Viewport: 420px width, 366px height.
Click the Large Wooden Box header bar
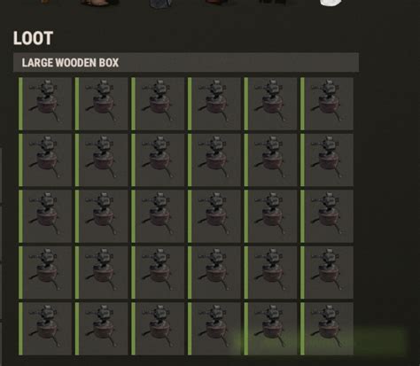pos(186,62)
